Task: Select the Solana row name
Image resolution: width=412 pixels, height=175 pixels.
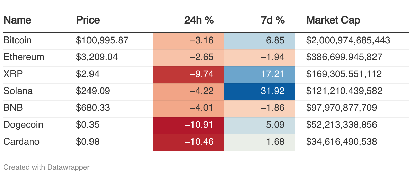Action: pos(18,91)
